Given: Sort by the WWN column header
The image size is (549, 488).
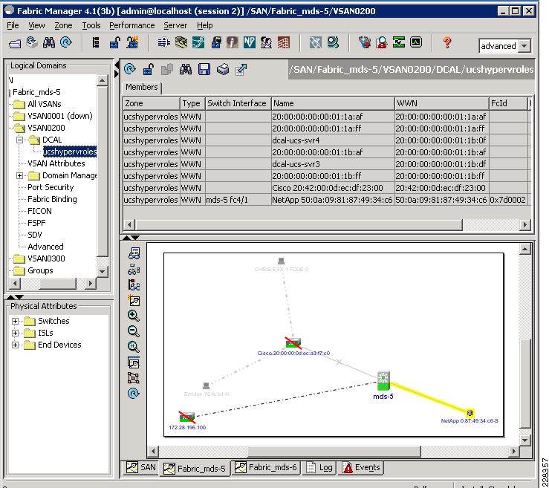Looking at the screenshot, I should [x=441, y=104].
